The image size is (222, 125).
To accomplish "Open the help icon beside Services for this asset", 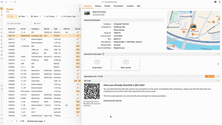I will (103, 54).
